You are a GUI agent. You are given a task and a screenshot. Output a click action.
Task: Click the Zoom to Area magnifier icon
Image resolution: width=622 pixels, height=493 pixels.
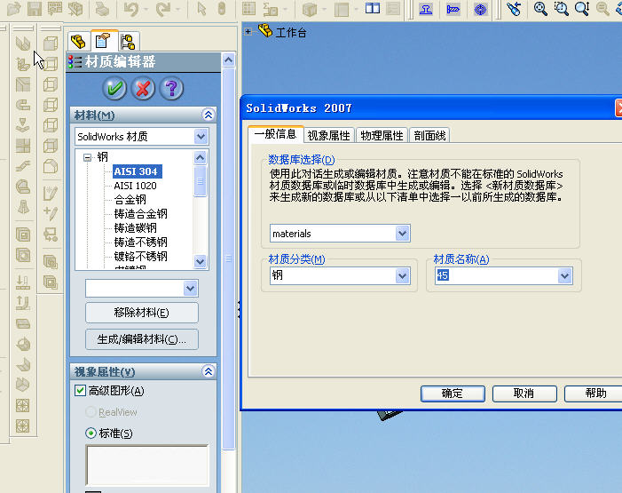pyautogui.click(x=562, y=8)
